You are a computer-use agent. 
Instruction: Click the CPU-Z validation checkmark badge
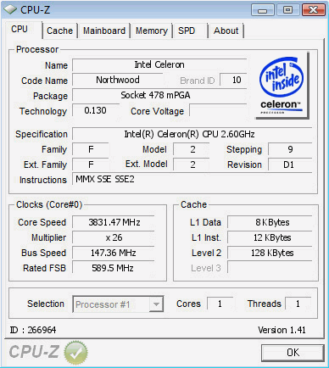pos(75,353)
